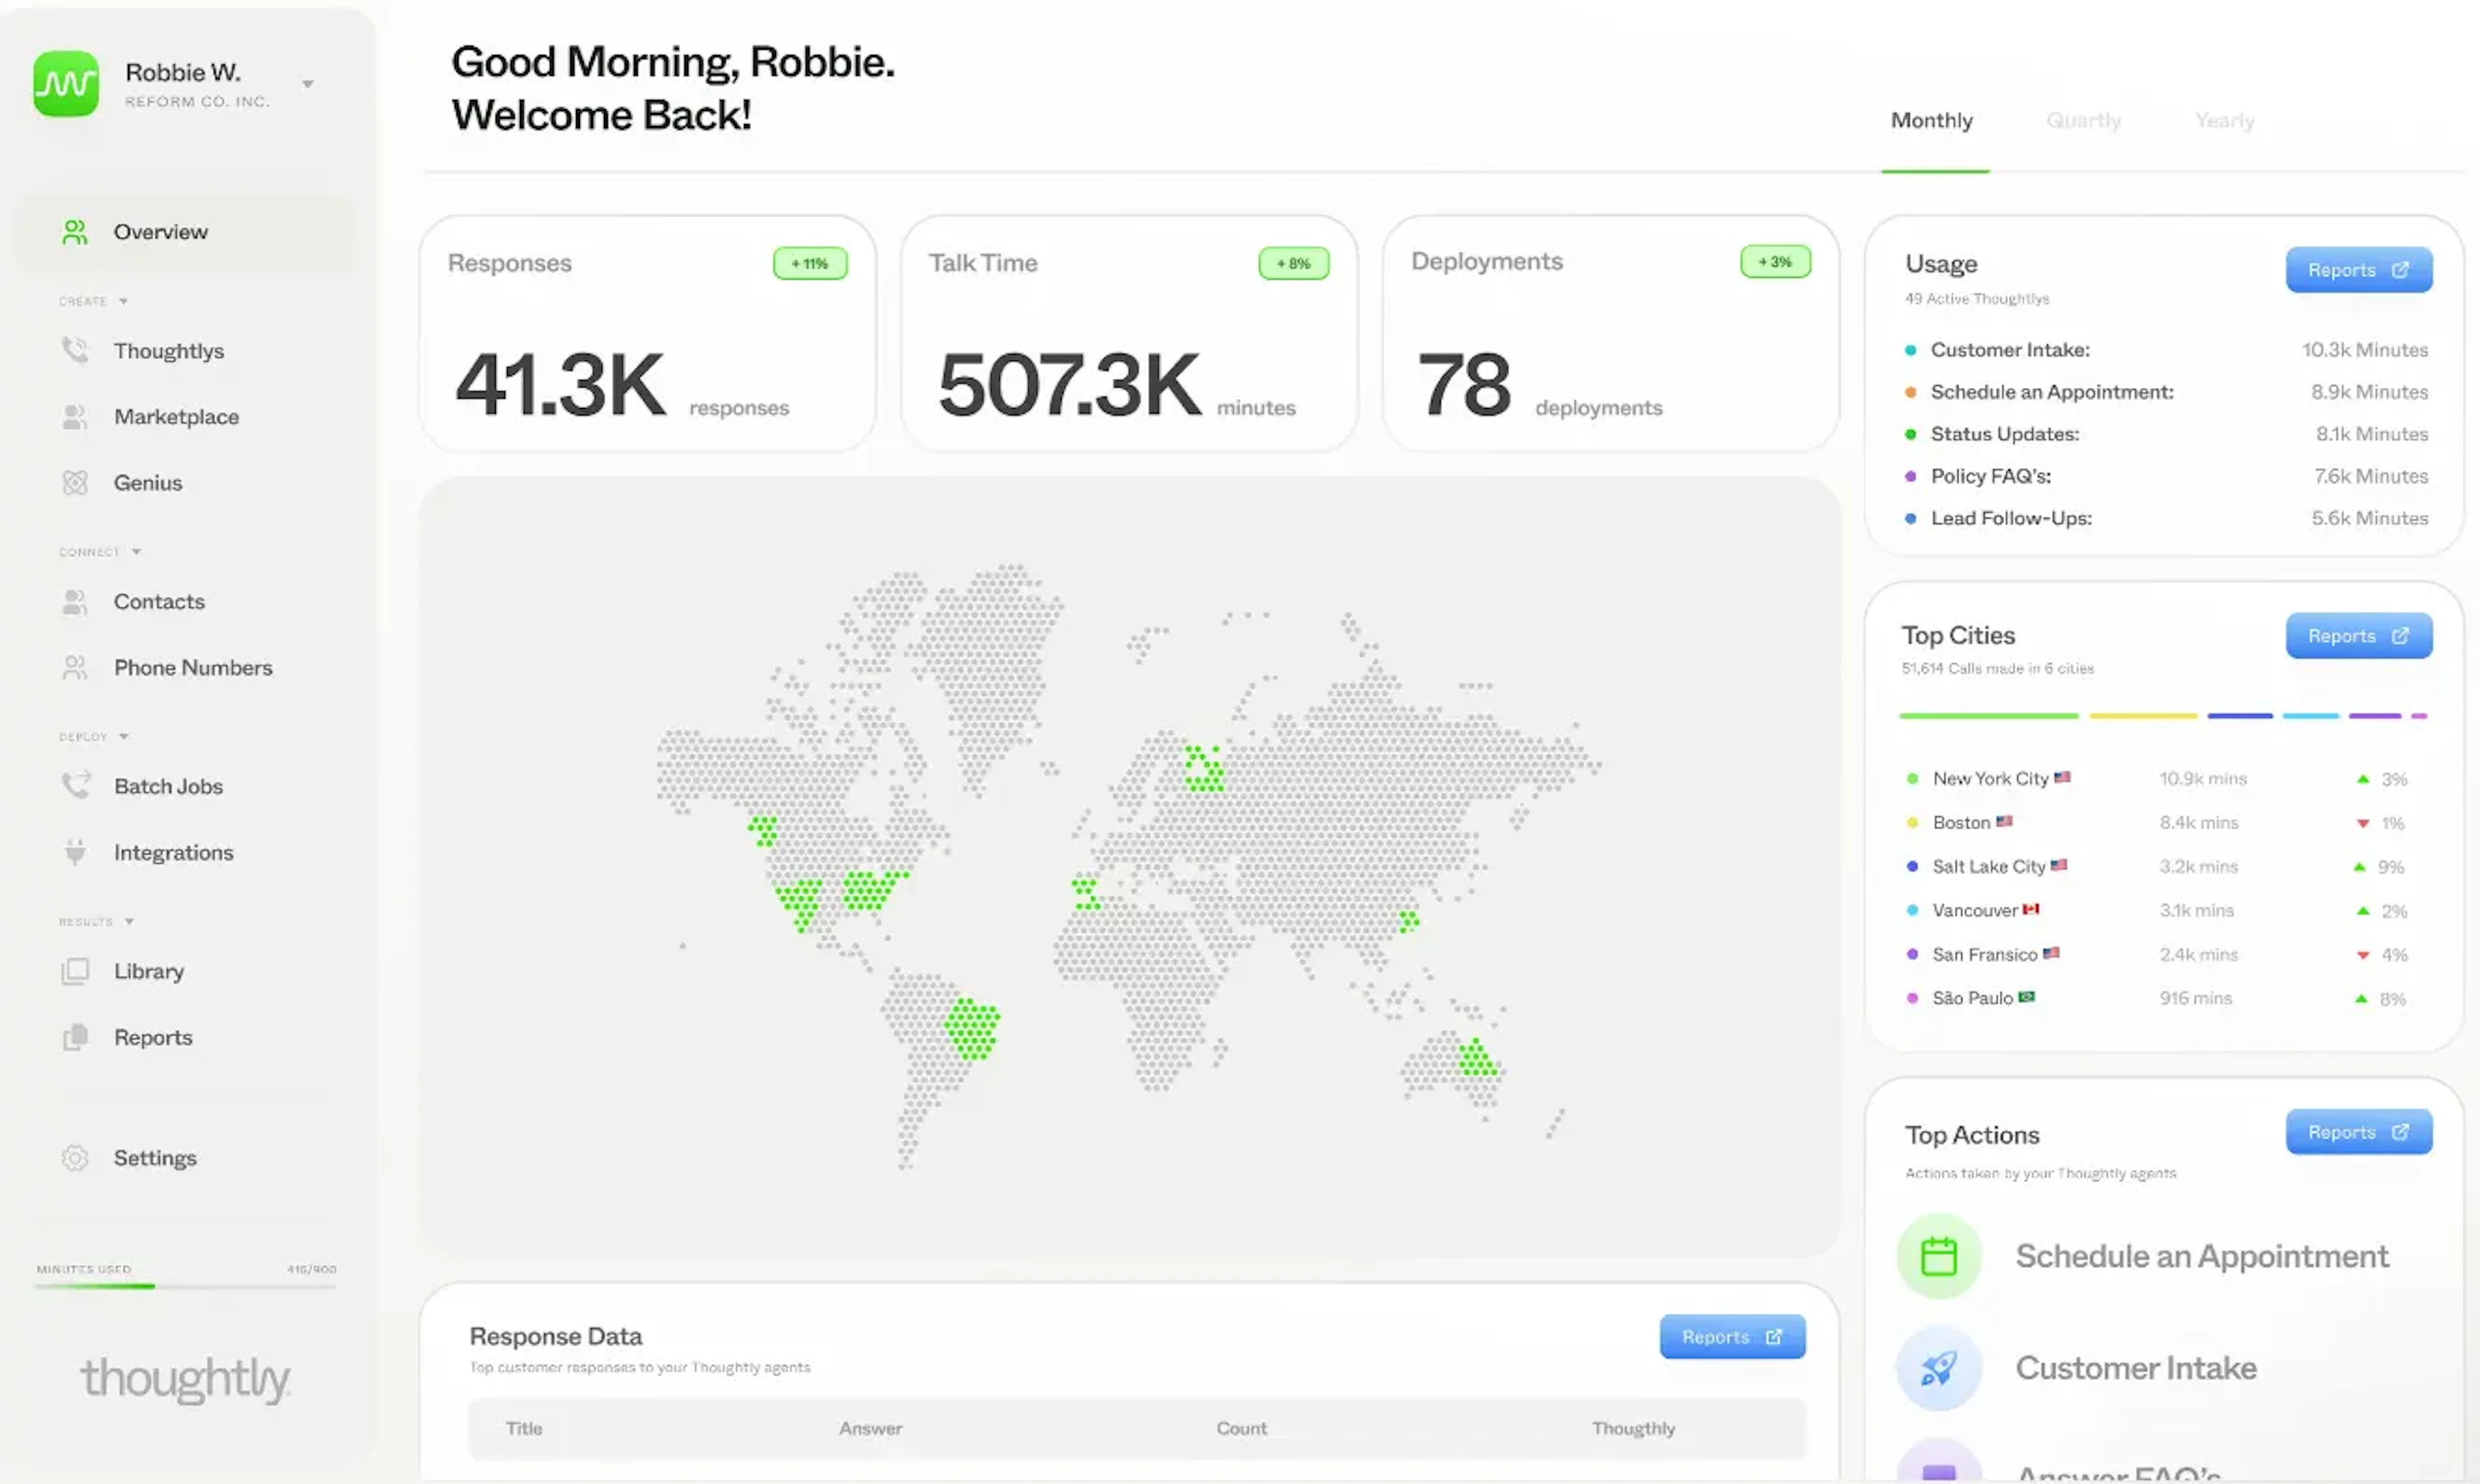Click the Minutes Used progress bar
This screenshot has width=2480, height=1484.
click(186, 1287)
